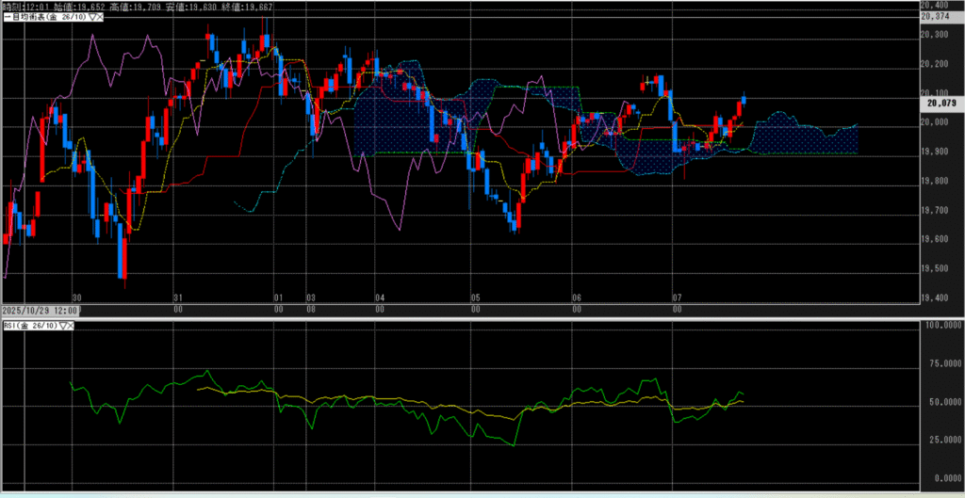Image resolution: width=965 pixels, height=498 pixels.
Task: Click the latest blue candlestick at chart's right
Action: tap(744, 99)
